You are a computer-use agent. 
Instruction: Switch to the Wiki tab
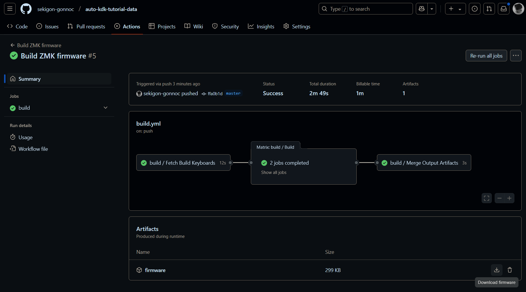(194, 26)
